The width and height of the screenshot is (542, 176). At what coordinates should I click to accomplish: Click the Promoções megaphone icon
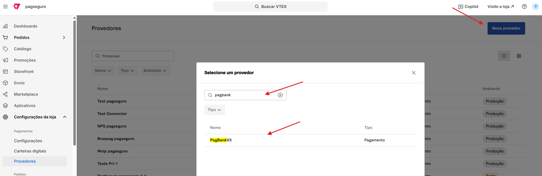coord(5,60)
